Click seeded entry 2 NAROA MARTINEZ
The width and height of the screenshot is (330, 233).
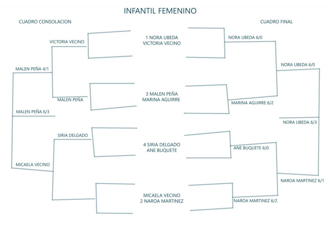point(162,201)
